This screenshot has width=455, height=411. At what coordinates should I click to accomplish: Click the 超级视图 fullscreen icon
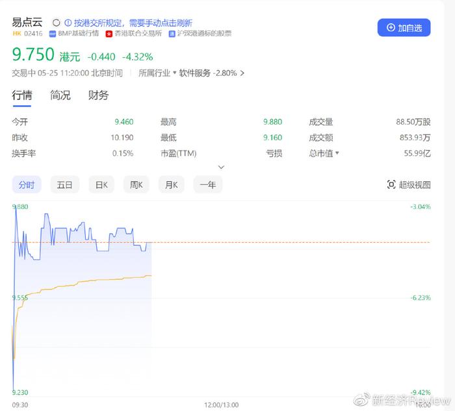tap(391, 184)
